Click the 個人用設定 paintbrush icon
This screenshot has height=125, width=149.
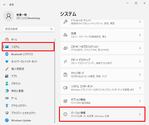[x=7, y=69]
